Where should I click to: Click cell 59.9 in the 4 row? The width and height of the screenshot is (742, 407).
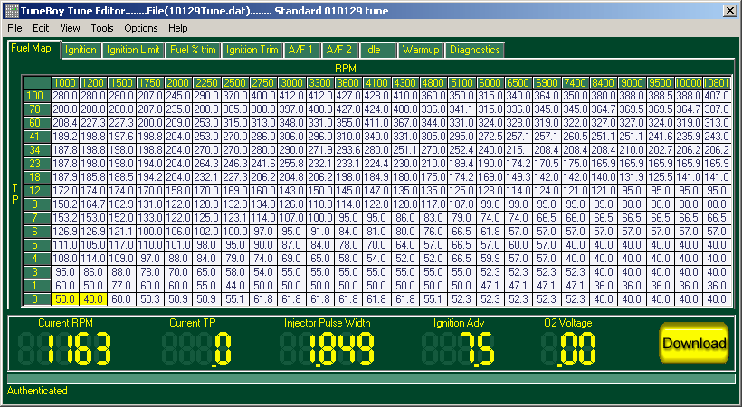tap(490, 259)
